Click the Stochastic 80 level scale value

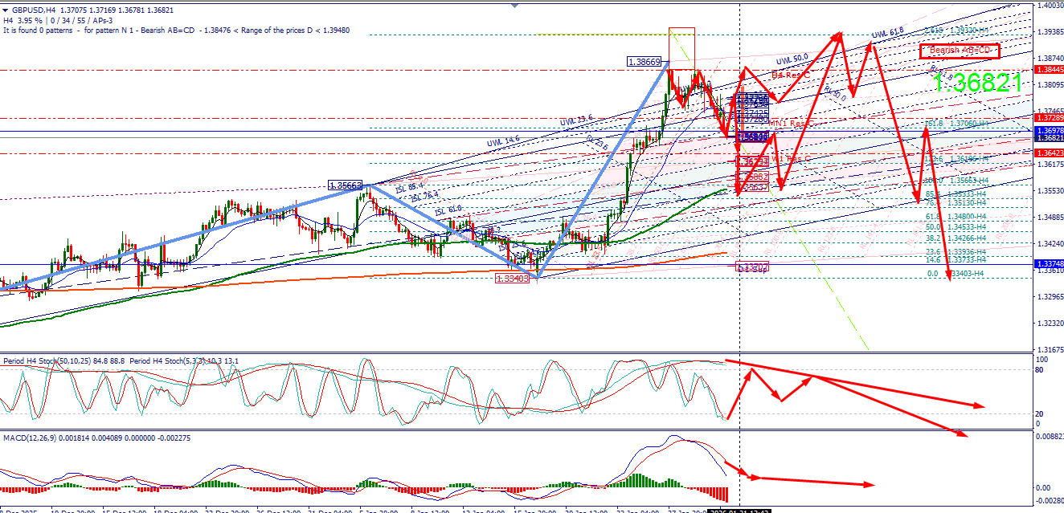(1039, 371)
